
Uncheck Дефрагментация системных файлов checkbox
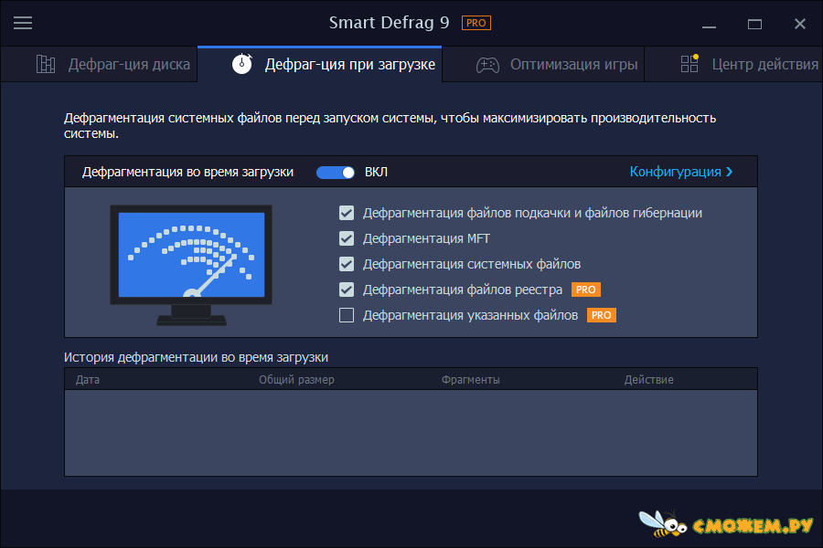pyautogui.click(x=347, y=264)
